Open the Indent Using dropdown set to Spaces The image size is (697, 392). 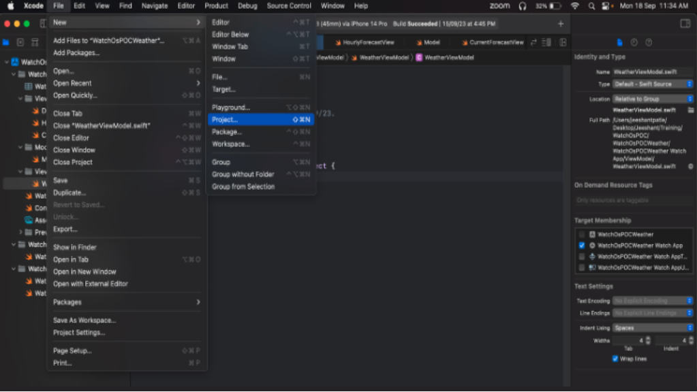click(652, 327)
